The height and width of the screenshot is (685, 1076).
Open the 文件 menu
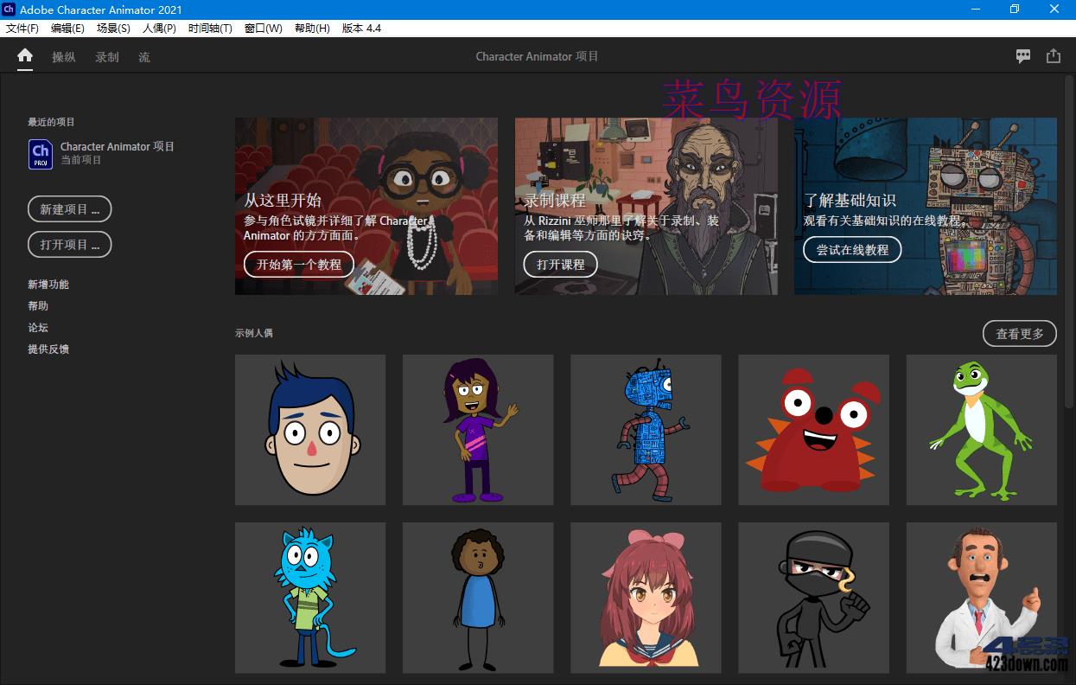(x=22, y=28)
